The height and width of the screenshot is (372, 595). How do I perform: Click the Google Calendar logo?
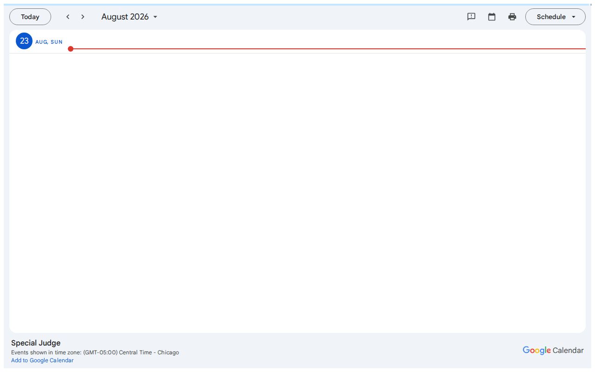point(553,350)
